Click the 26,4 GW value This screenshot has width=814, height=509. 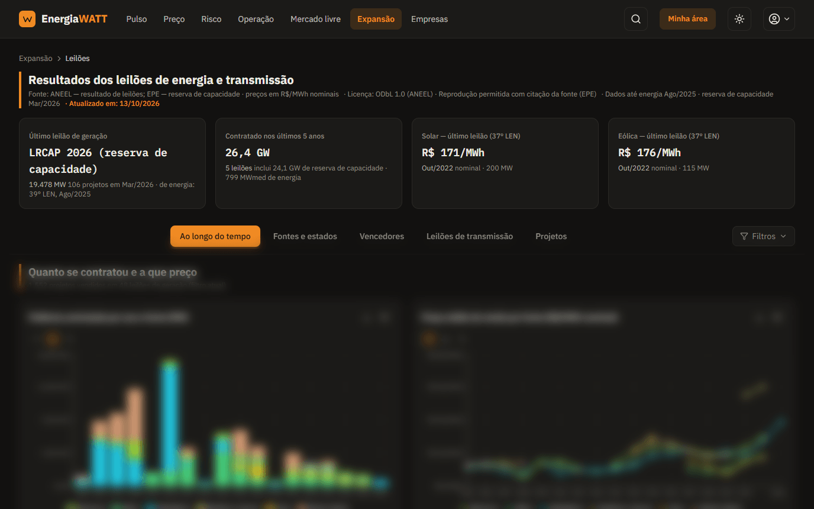point(247,153)
